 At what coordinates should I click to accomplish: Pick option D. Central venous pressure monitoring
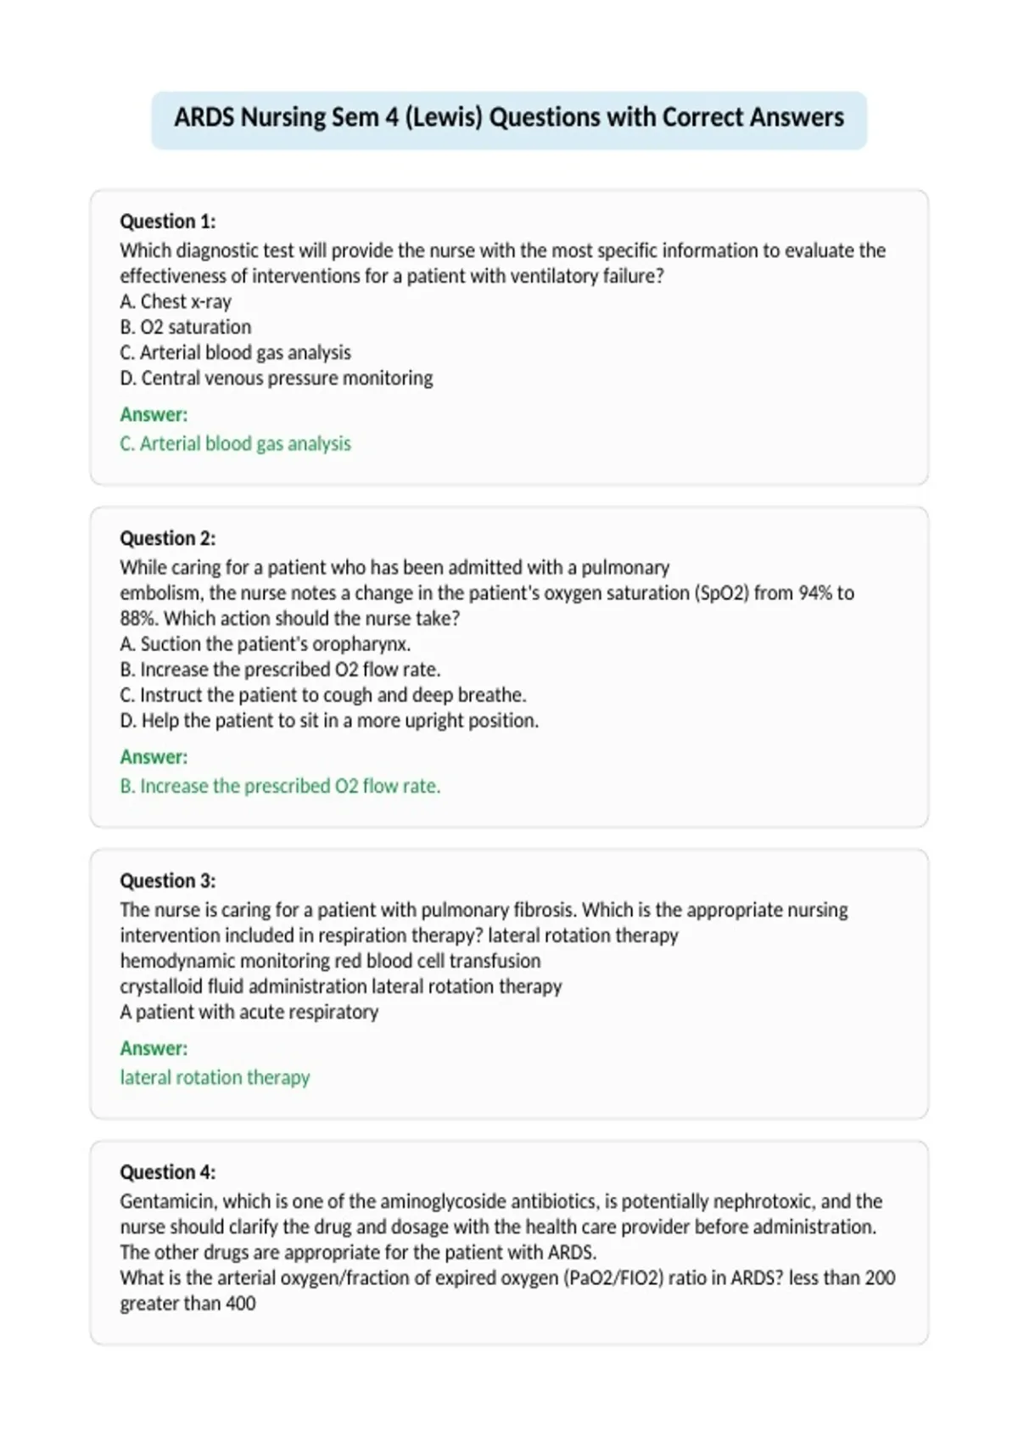click(x=277, y=378)
